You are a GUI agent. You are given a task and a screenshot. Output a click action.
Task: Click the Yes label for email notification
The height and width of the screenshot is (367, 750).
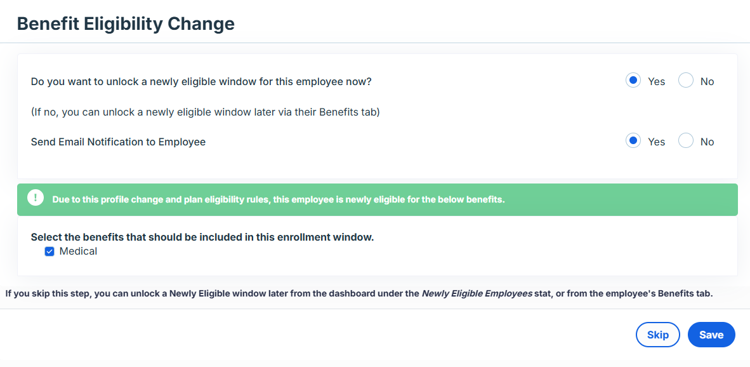click(x=656, y=142)
